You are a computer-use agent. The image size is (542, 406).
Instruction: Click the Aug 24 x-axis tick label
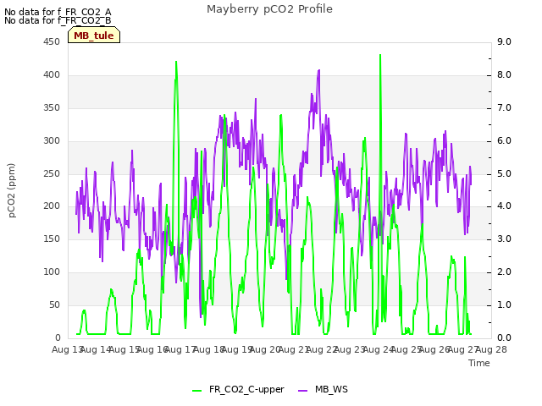pyautogui.click(x=379, y=349)
